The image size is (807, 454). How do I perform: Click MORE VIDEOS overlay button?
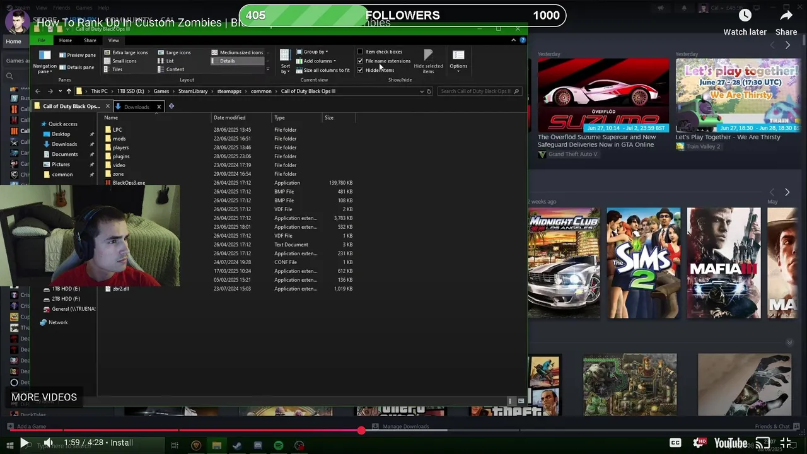[44, 397]
